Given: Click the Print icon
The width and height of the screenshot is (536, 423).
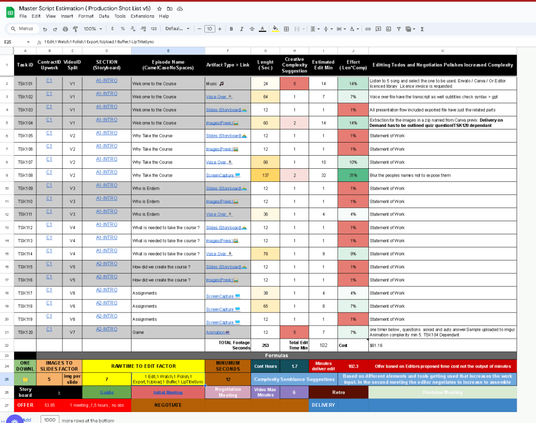Looking at the screenshot, I should (65, 29).
